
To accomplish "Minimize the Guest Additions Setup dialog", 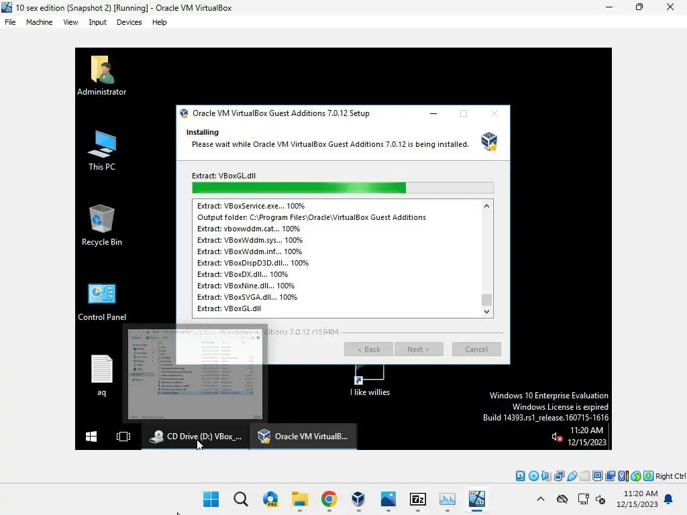I will [x=433, y=113].
